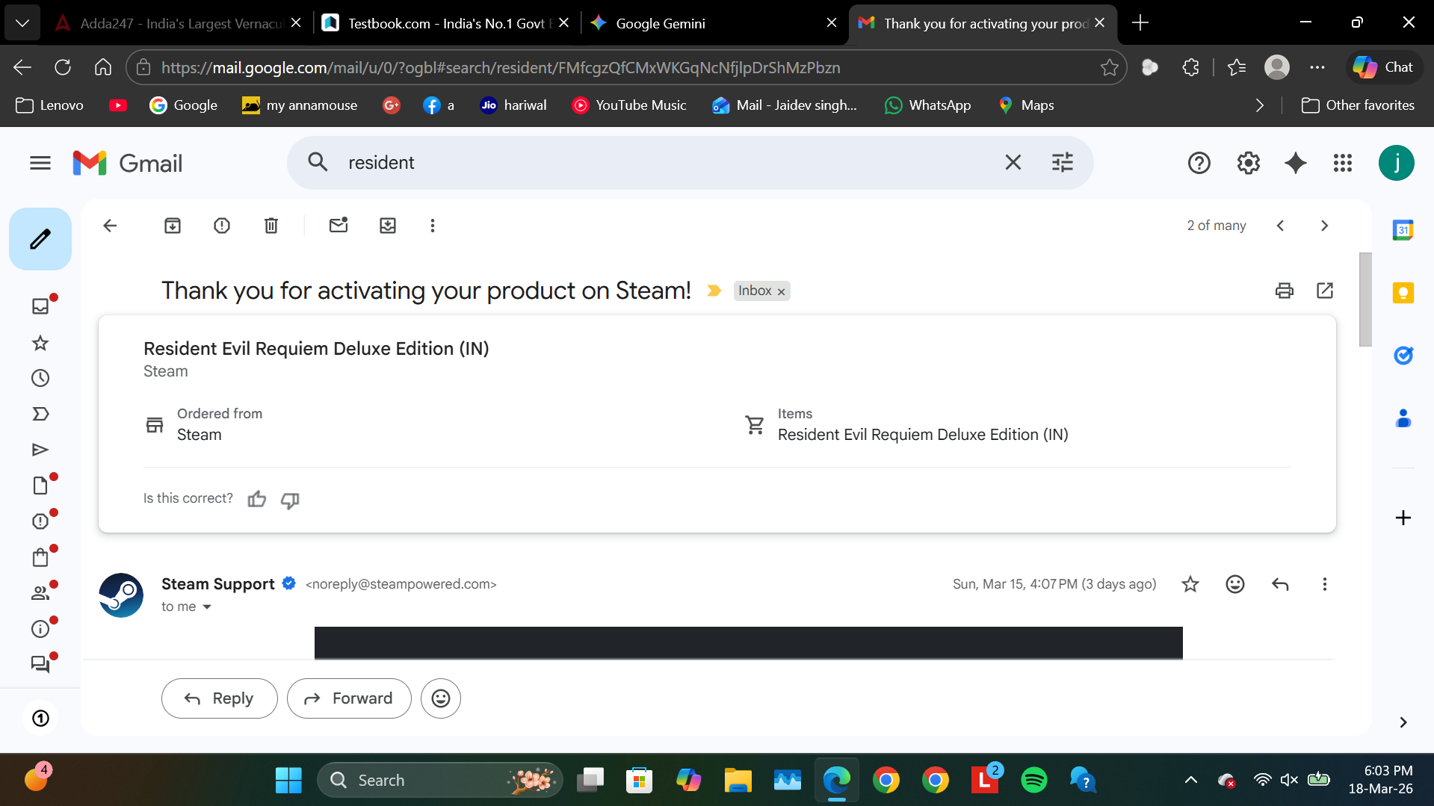The width and height of the screenshot is (1434, 806).
Task: Switch to the Adda247 browser tab
Action: click(179, 23)
